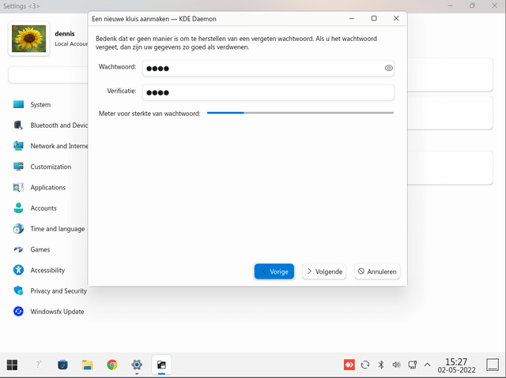Viewport: 506px width, 378px height.
Task: Click the Bluetooth and Devices icon
Action: pyautogui.click(x=18, y=125)
